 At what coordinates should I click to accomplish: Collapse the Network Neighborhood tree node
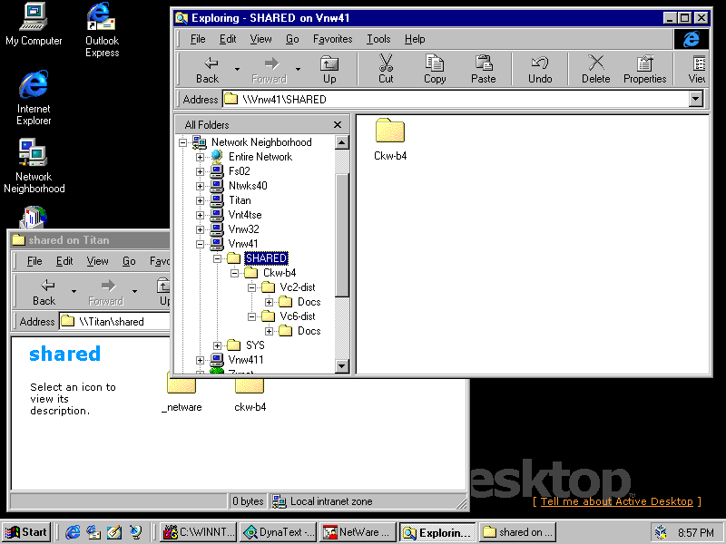pyautogui.click(x=183, y=142)
